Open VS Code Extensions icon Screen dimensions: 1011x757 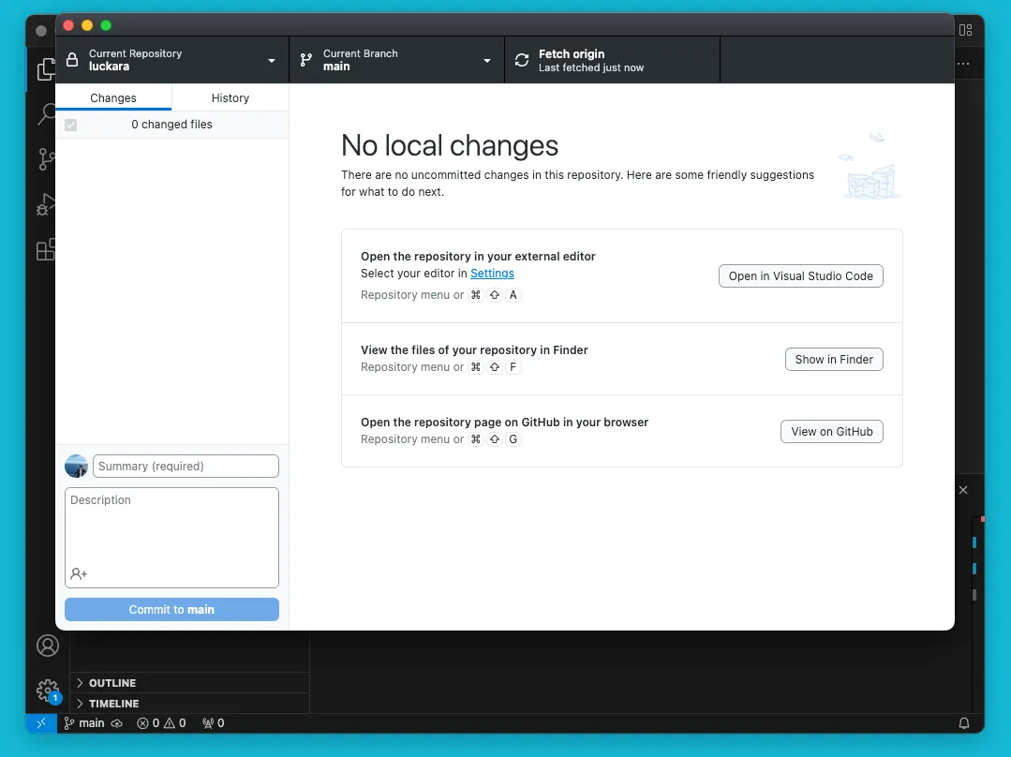click(x=45, y=250)
